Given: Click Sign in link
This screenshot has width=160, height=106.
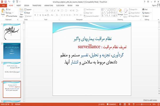Looking at the screenshot, I should [154, 5].
